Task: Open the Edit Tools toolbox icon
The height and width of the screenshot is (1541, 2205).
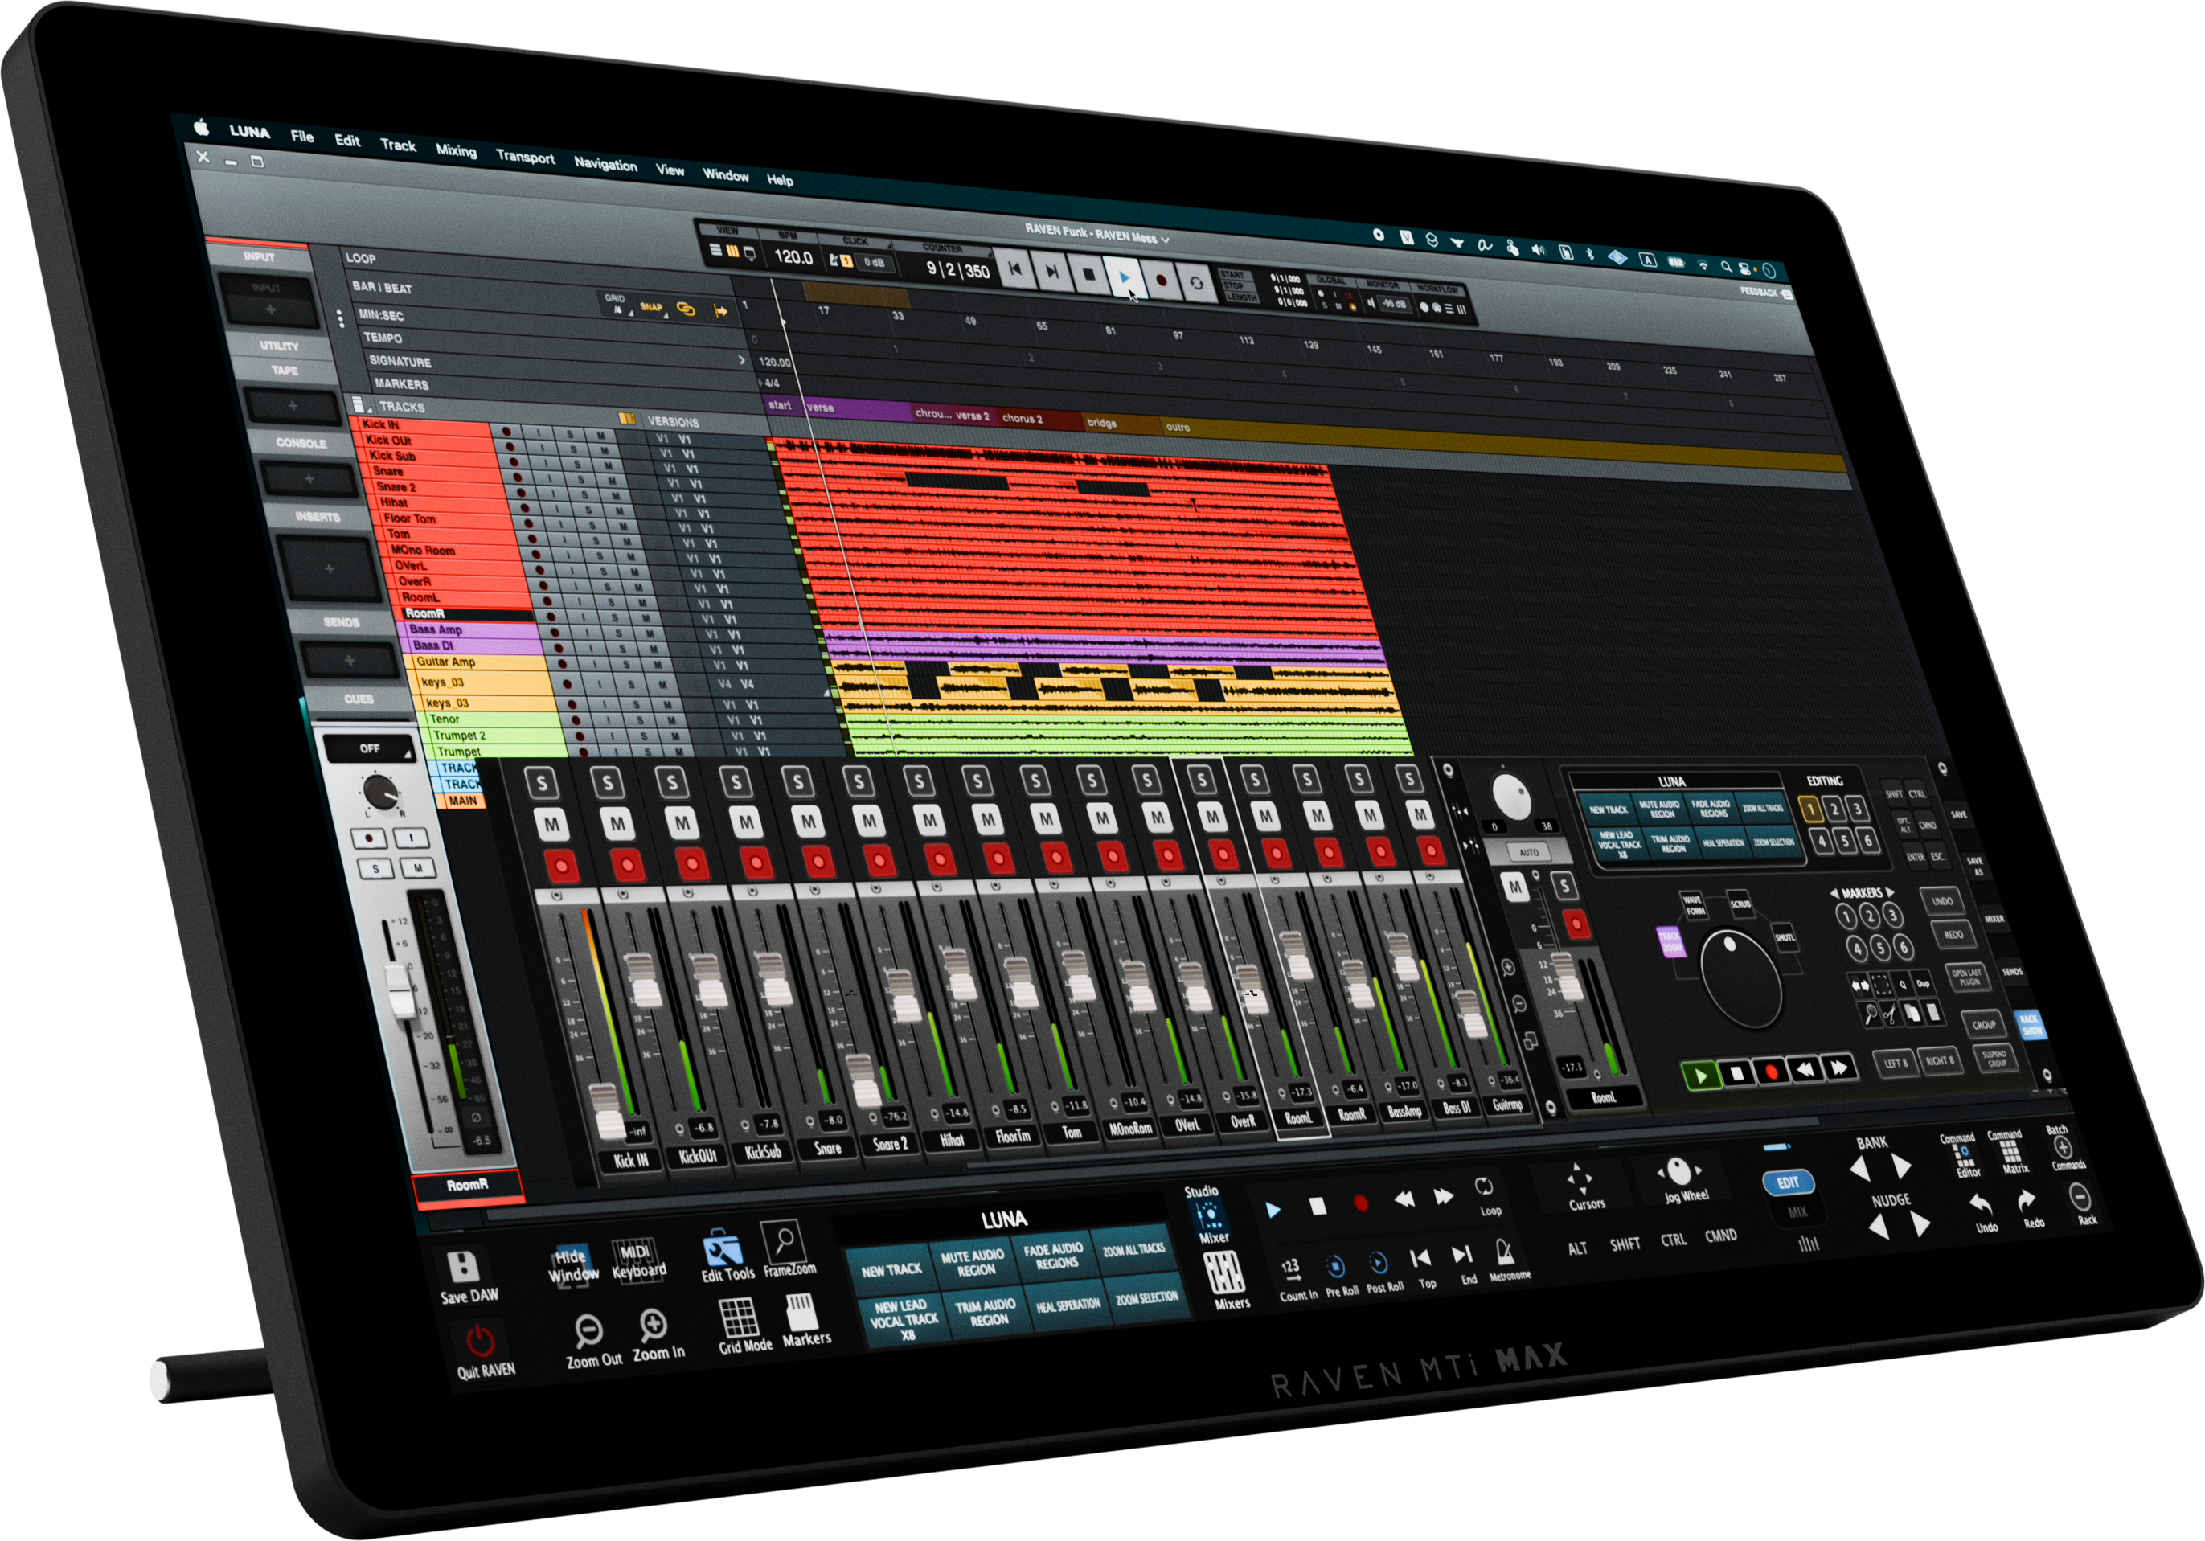Action: 723,1251
